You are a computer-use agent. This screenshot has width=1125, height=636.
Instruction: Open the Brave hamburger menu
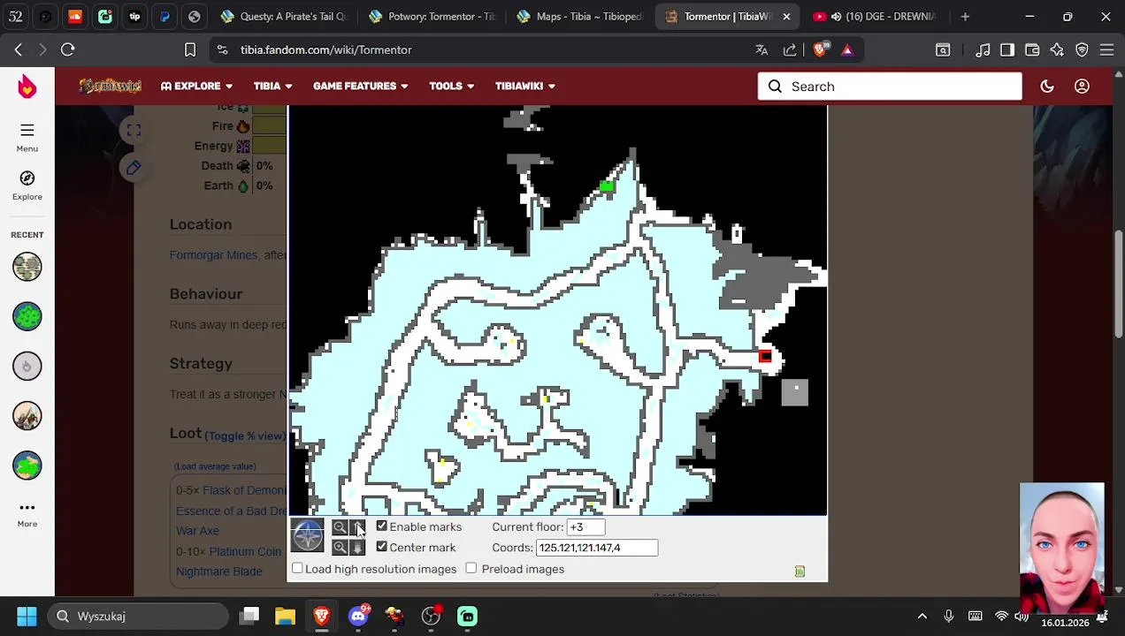[1106, 50]
